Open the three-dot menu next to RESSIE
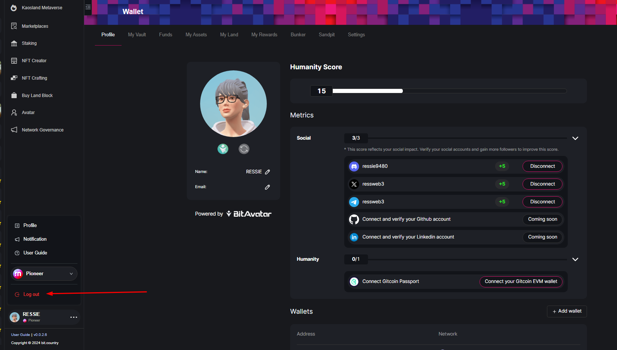The width and height of the screenshot is (617, 350). pos(74,317)
